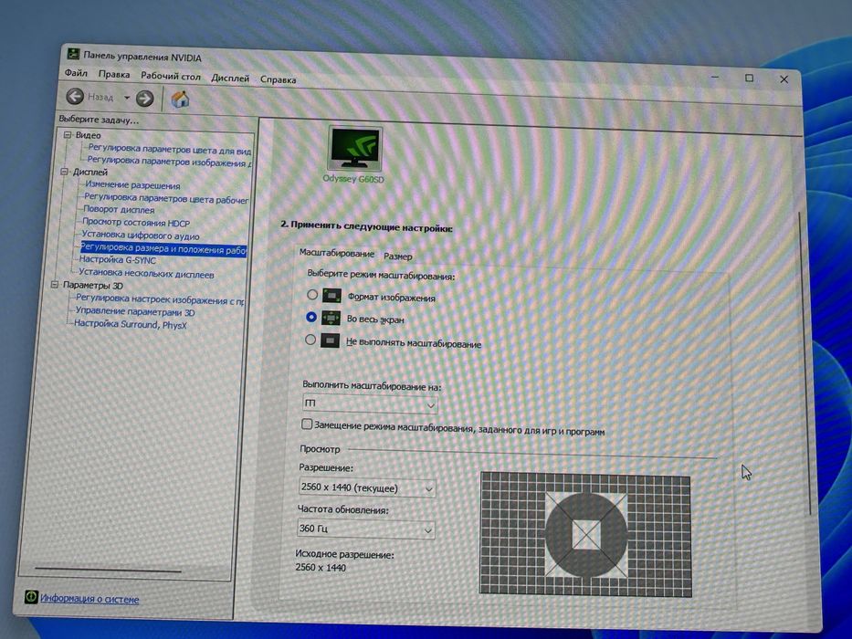The image size is (852, 639).
Task: Select the Odyssey G60SD monitor icon
Action: (355, 149)
